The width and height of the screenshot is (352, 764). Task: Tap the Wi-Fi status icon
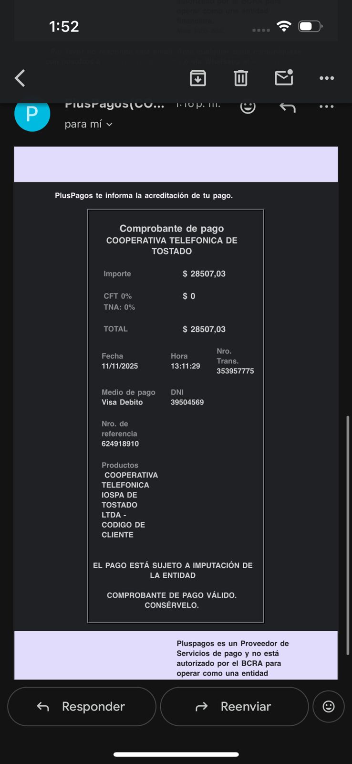click(284, 26)
